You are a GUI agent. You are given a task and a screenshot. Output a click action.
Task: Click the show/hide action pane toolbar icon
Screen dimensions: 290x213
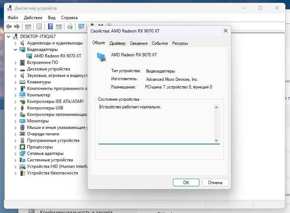(x=59, y=27)
